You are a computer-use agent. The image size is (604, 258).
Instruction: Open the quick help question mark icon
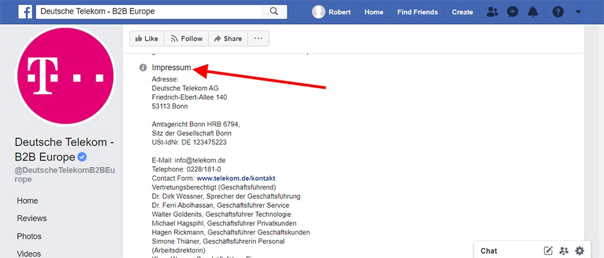(x=557, y=12)
